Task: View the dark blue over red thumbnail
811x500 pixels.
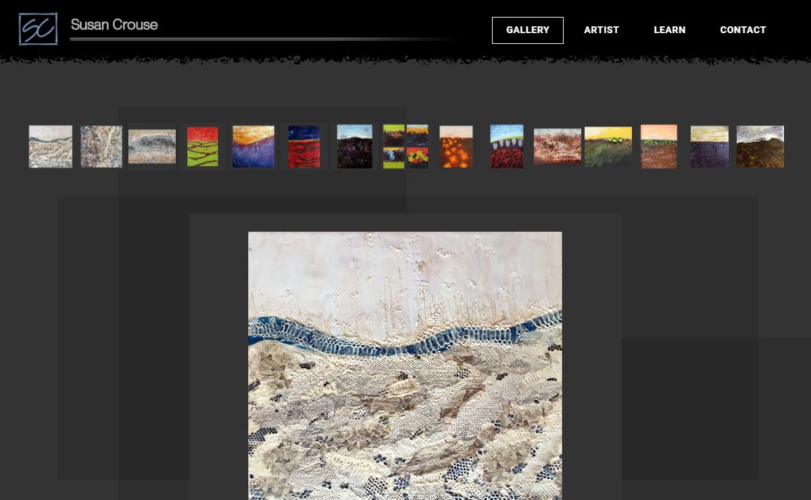Action: pos(304,147)
